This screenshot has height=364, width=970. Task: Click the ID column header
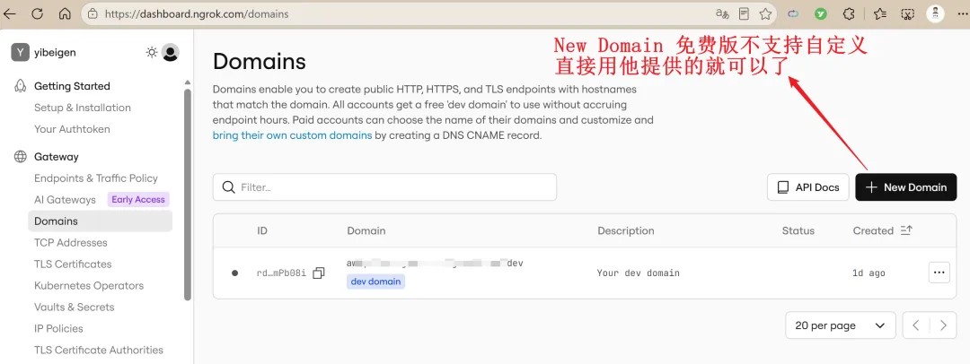tap(262, 230)
